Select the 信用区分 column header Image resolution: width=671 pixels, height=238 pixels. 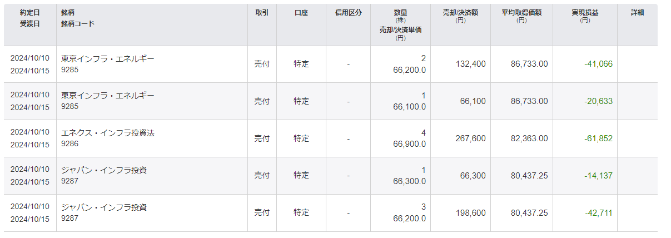[348, 12]
